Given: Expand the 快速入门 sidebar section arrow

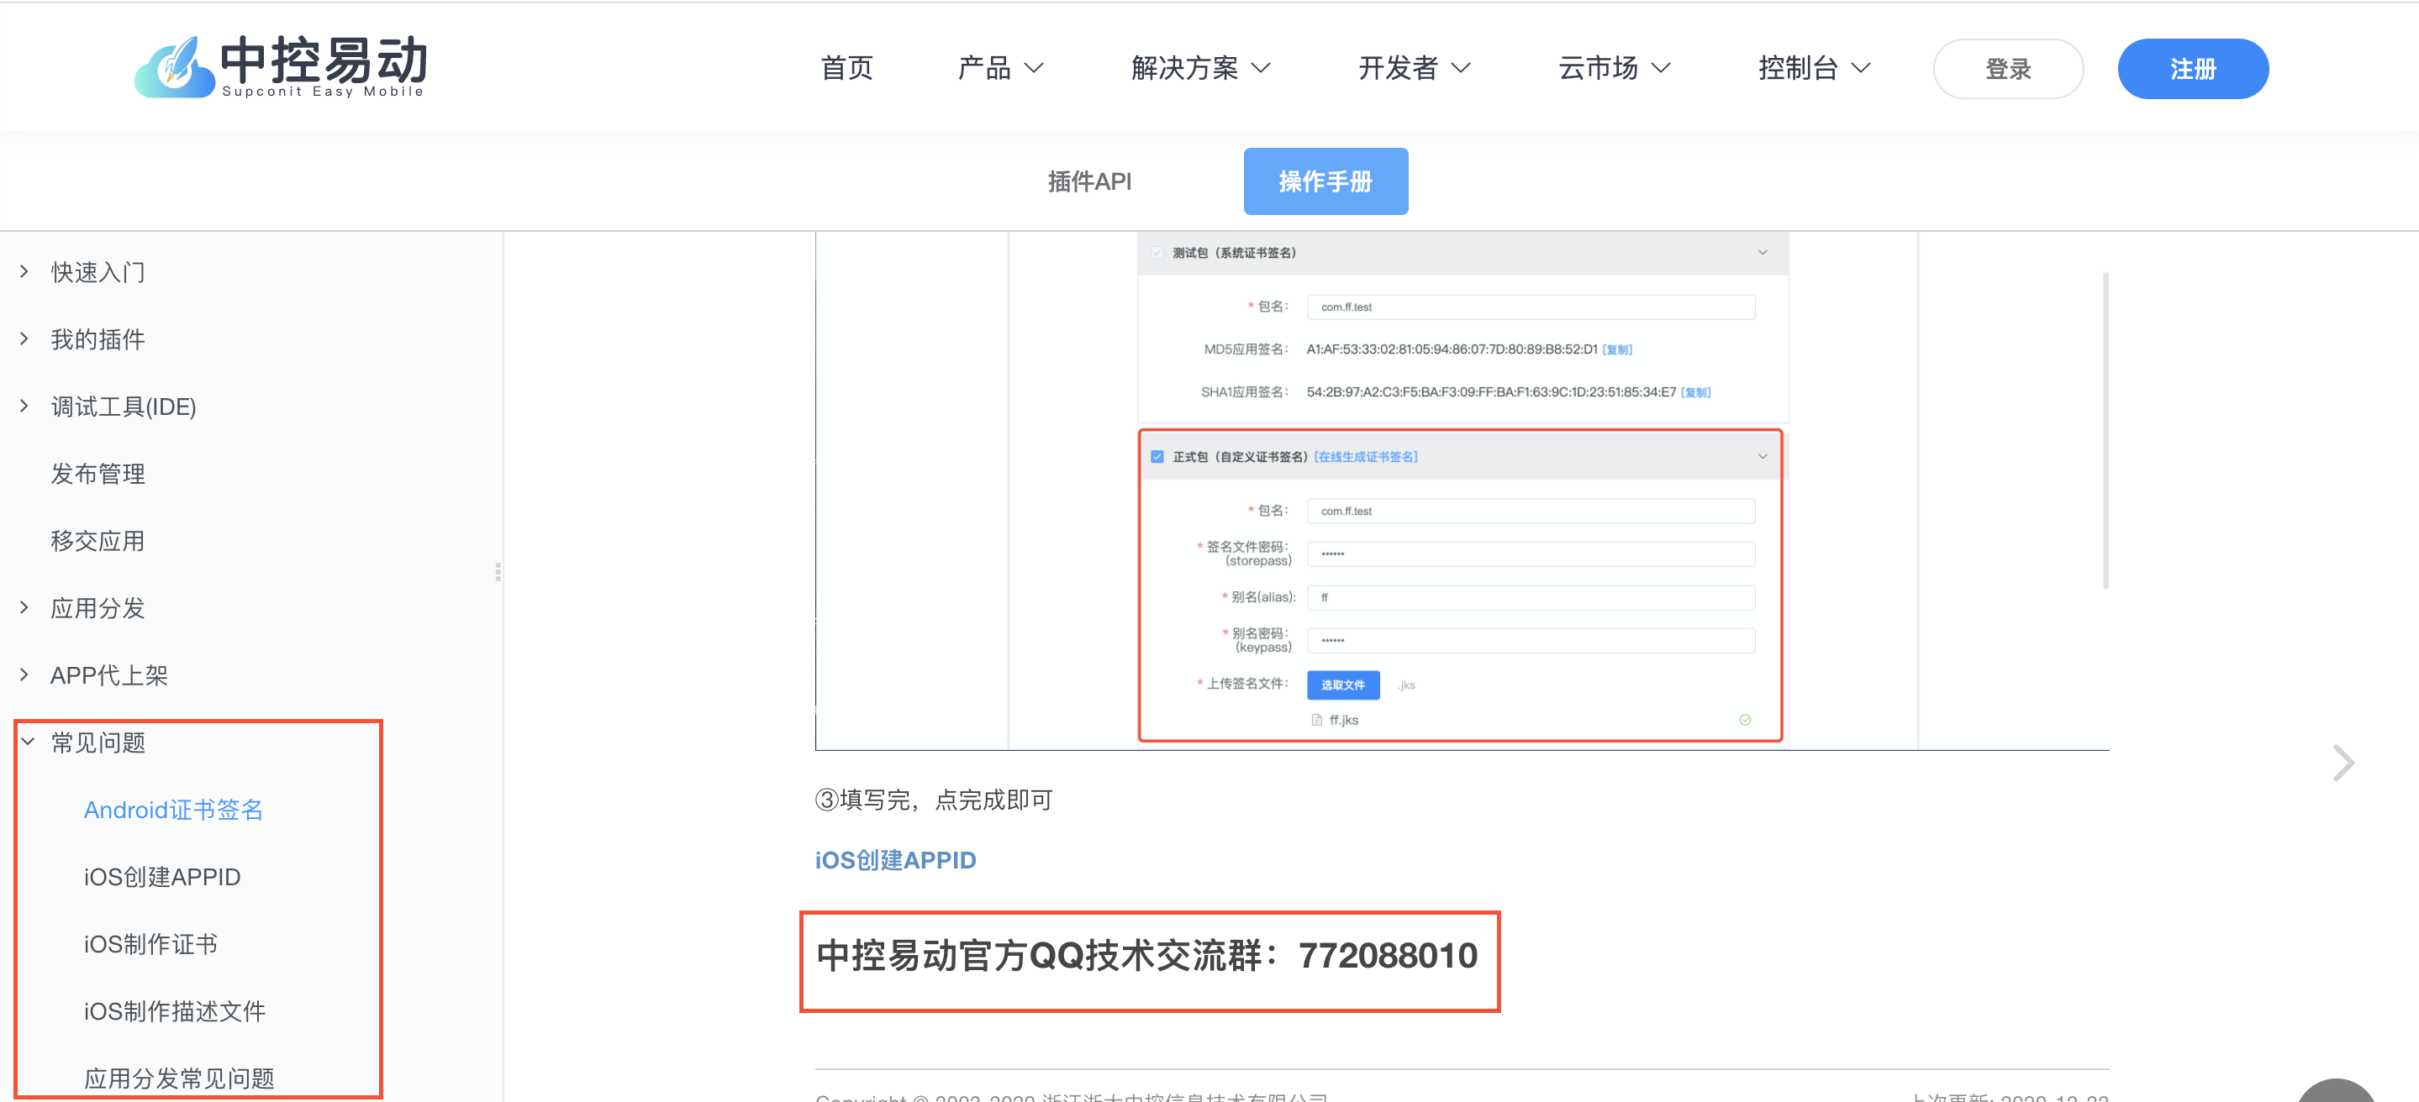Looking at the screenshot, I should 24,271.
